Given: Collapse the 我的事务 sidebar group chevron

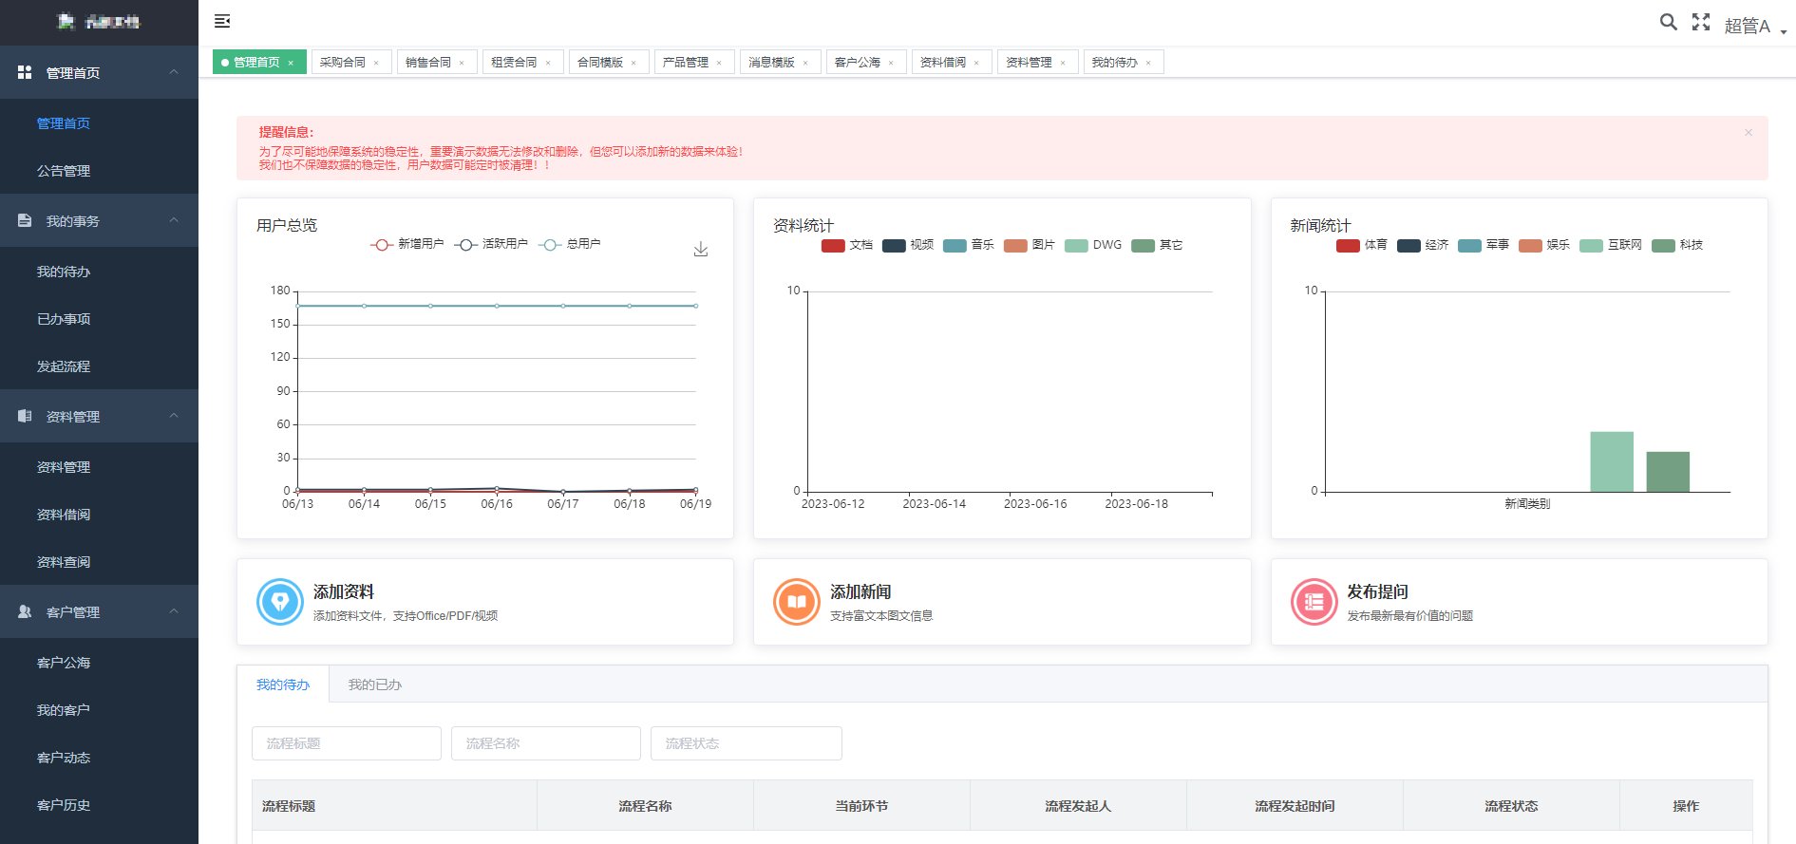Looking at the screenshot, I should click(x=174, y=220).
